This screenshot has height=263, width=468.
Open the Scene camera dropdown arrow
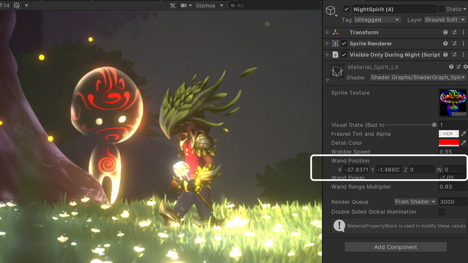point(191,5)
